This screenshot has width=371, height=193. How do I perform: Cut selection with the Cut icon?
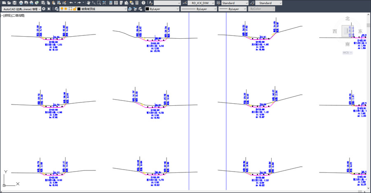(x=43, y=3)
